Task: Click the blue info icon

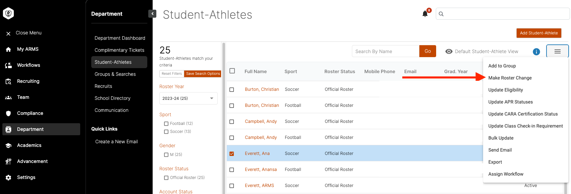Action: pos(536,52)
